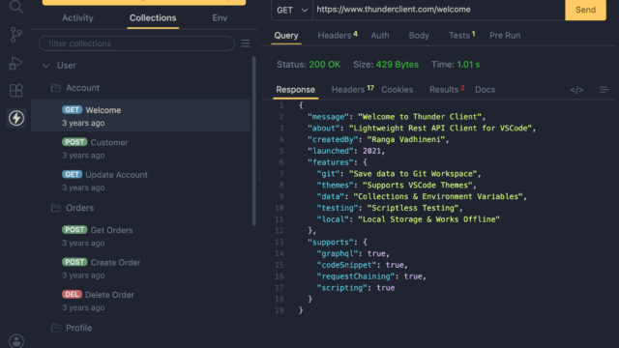Click the "Supports VSCode Themes" value
This screenshot has height=348, width=619.
click(417, 186)
